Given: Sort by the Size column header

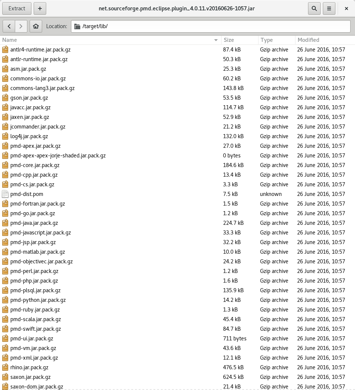Looking at the screenshot, I should coord(240,40).
